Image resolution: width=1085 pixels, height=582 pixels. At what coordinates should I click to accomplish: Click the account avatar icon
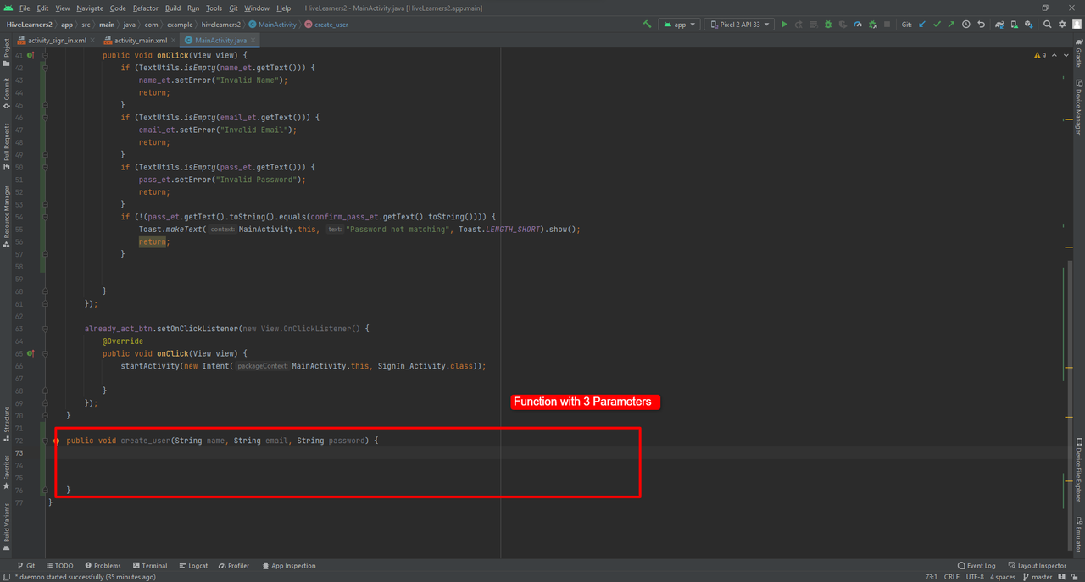(x=1077, y=25)
